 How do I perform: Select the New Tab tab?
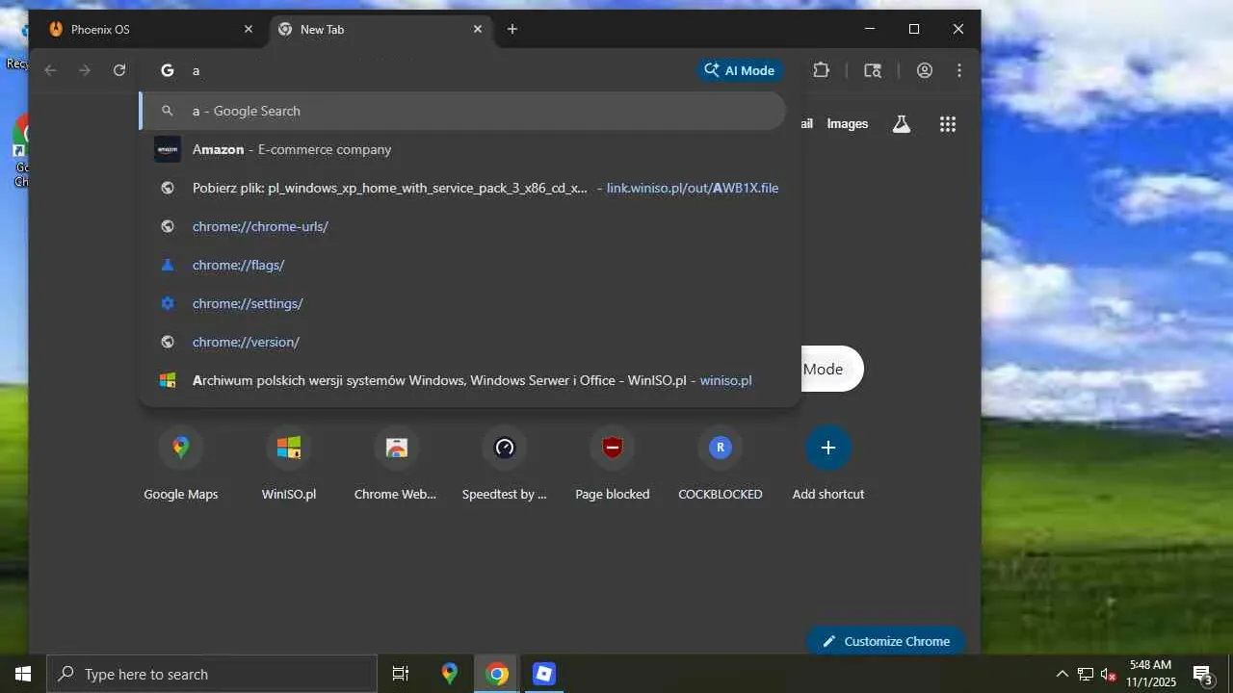380,29
